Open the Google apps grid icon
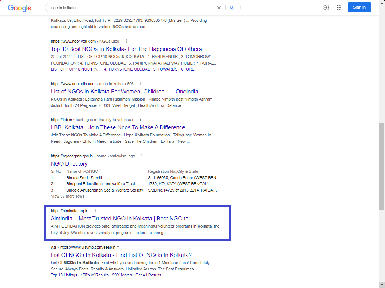Screen dimensions: 385x288 [339, 7]
